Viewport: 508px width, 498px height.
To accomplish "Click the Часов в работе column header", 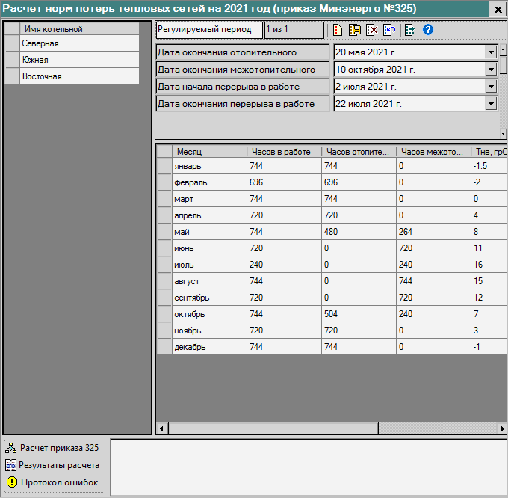I will coord(284,151).
